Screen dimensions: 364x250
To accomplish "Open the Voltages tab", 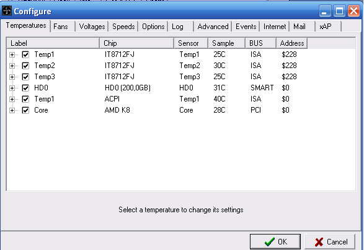I will [92, 27].
